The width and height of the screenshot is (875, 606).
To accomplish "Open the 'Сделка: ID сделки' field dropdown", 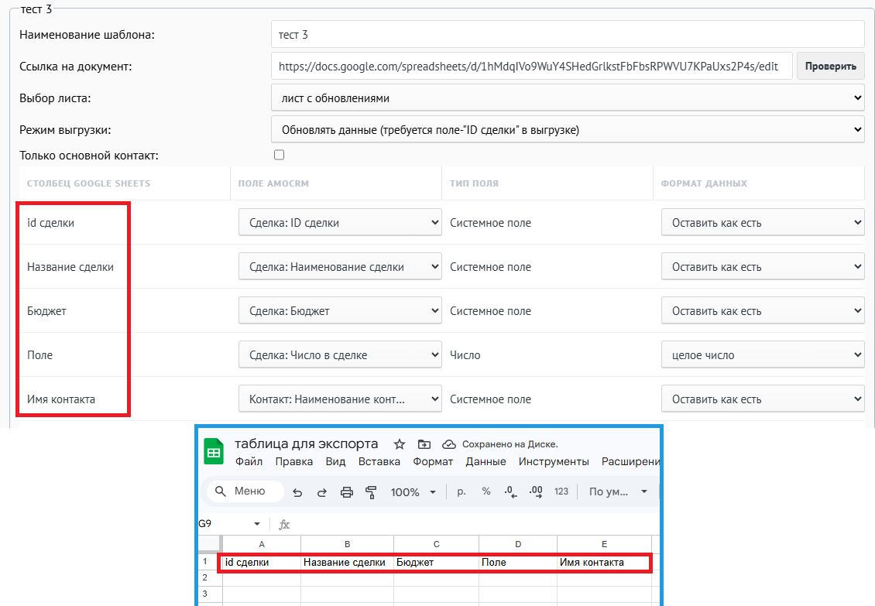I will [340, 223].
